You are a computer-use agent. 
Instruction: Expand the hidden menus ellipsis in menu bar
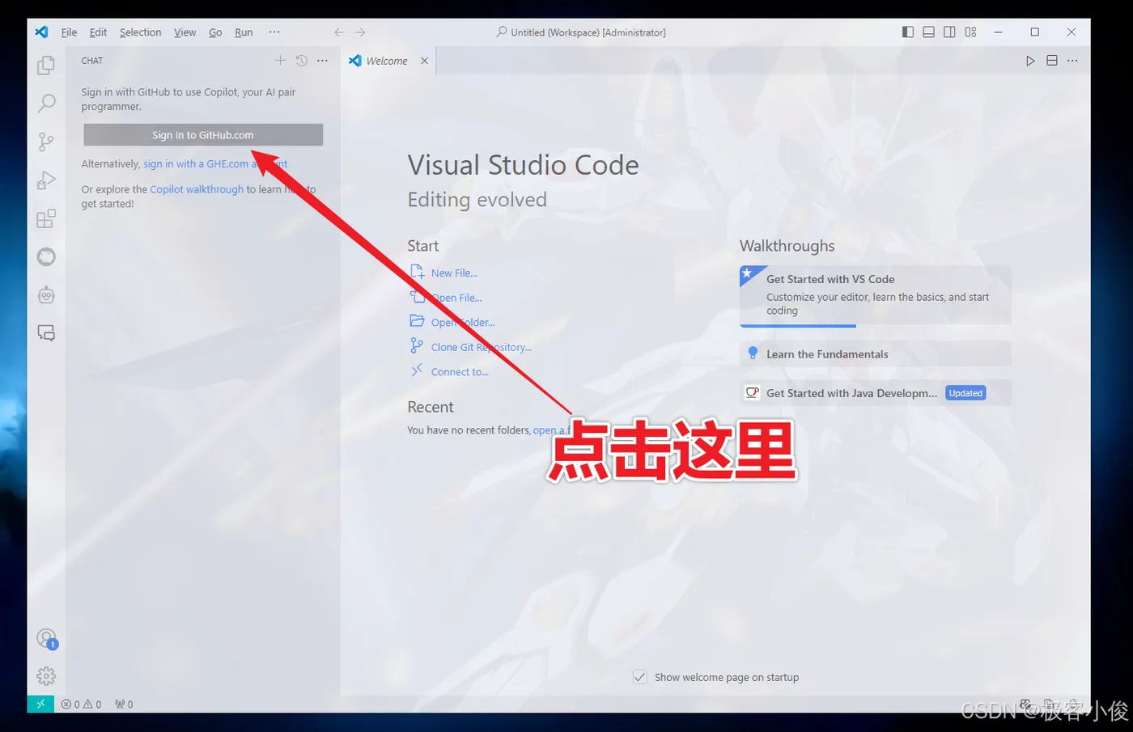click(x=274, y=32)
